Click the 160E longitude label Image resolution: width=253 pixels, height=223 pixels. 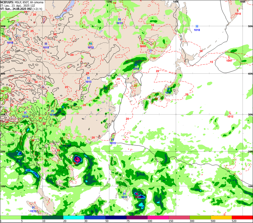click(243, 2)
